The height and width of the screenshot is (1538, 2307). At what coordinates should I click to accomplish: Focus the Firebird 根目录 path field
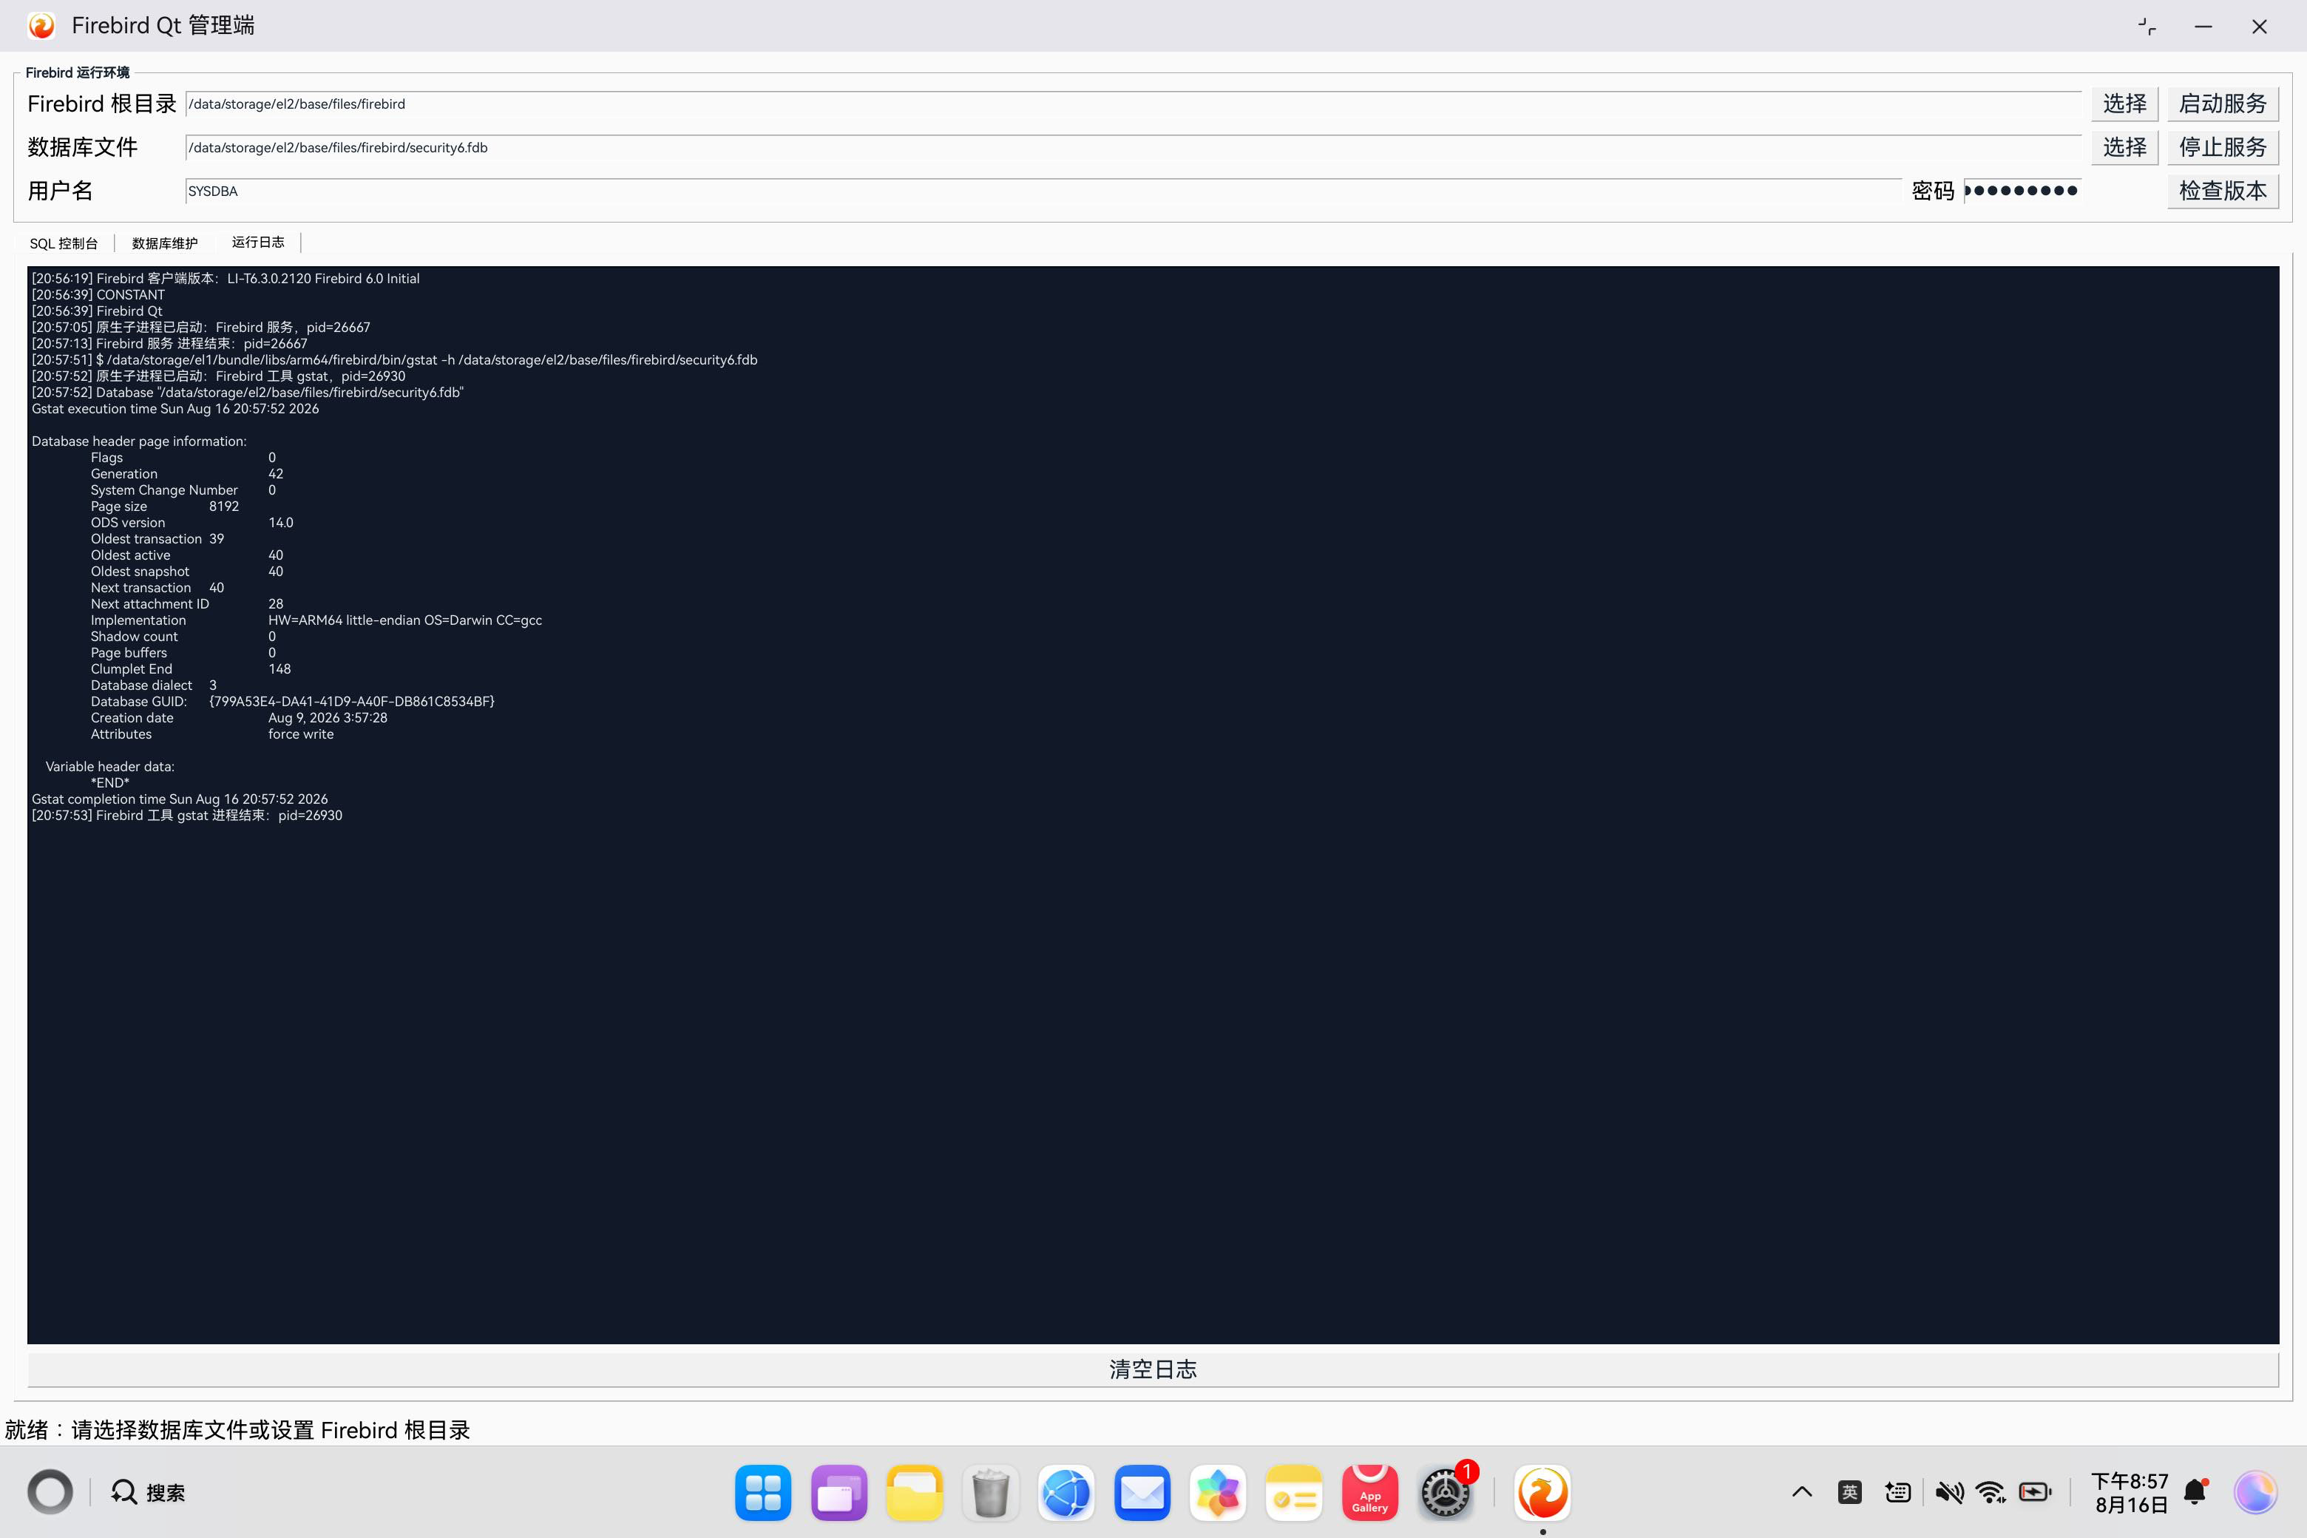(x=1133, y=104)
